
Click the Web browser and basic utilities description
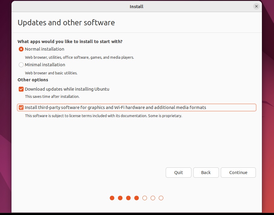pyautogui.click(x=51, y=73)
